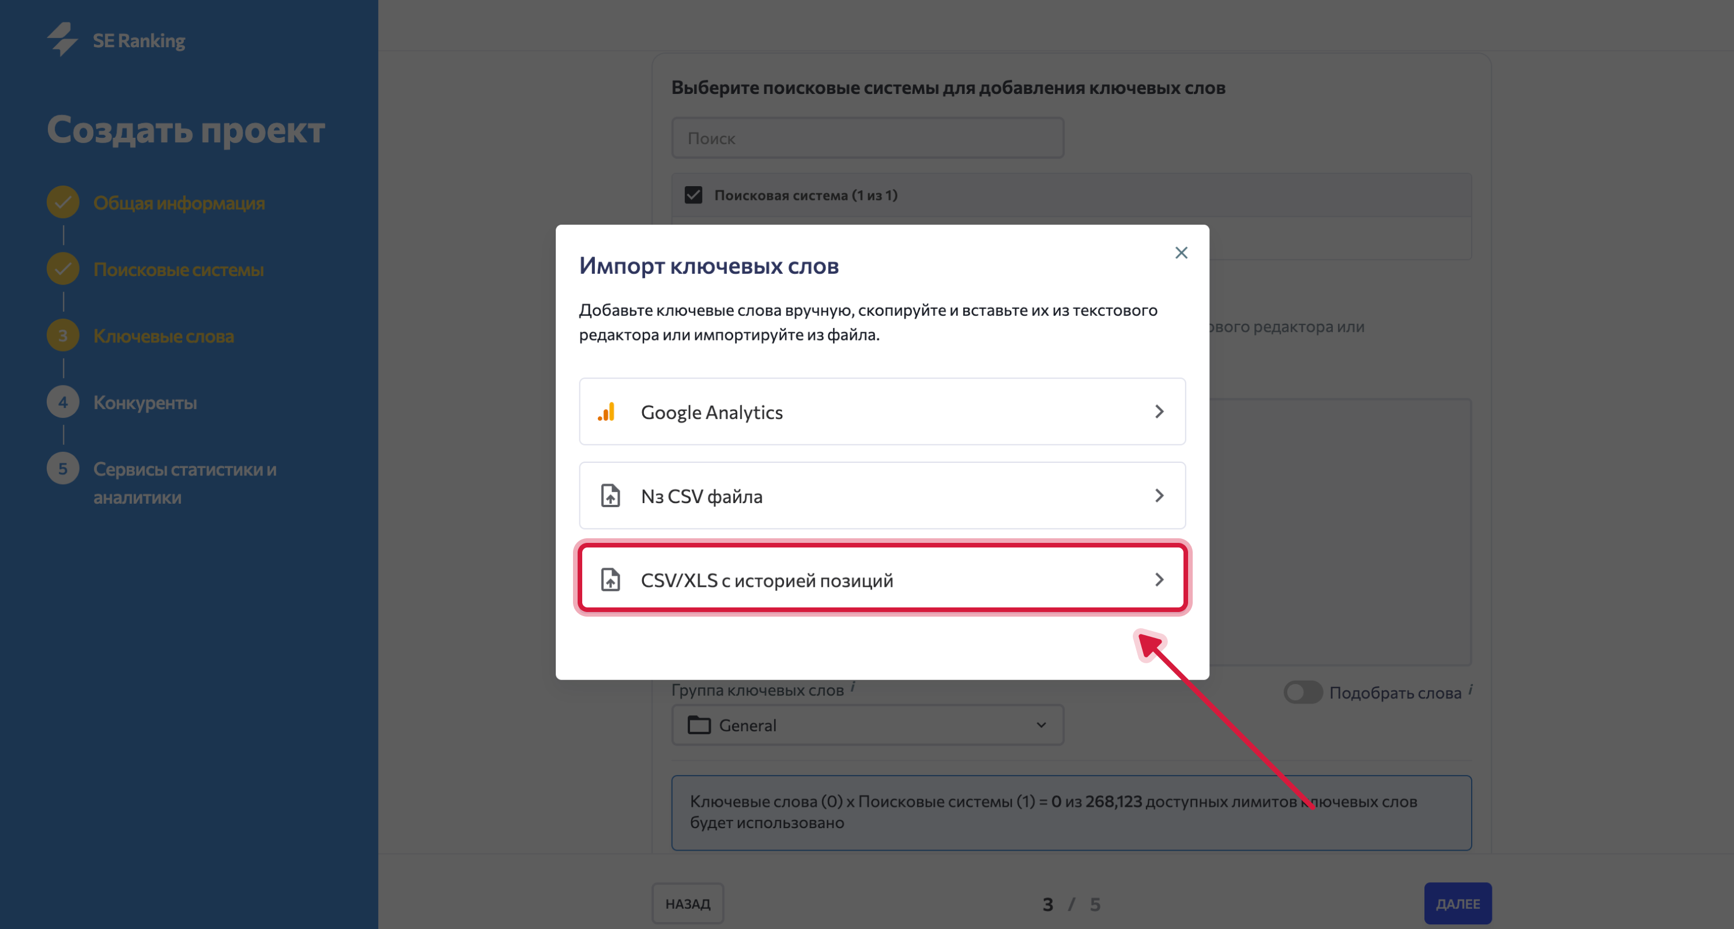
Task: Go to the 'Конкуренты' step
Action: [x=145, y=403]
